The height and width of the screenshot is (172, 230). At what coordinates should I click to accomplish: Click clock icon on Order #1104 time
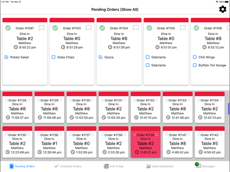(x=110, y=47)
